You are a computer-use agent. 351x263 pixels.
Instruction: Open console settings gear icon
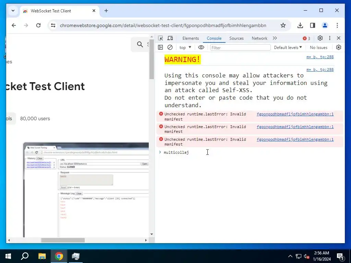pos(338,47)
